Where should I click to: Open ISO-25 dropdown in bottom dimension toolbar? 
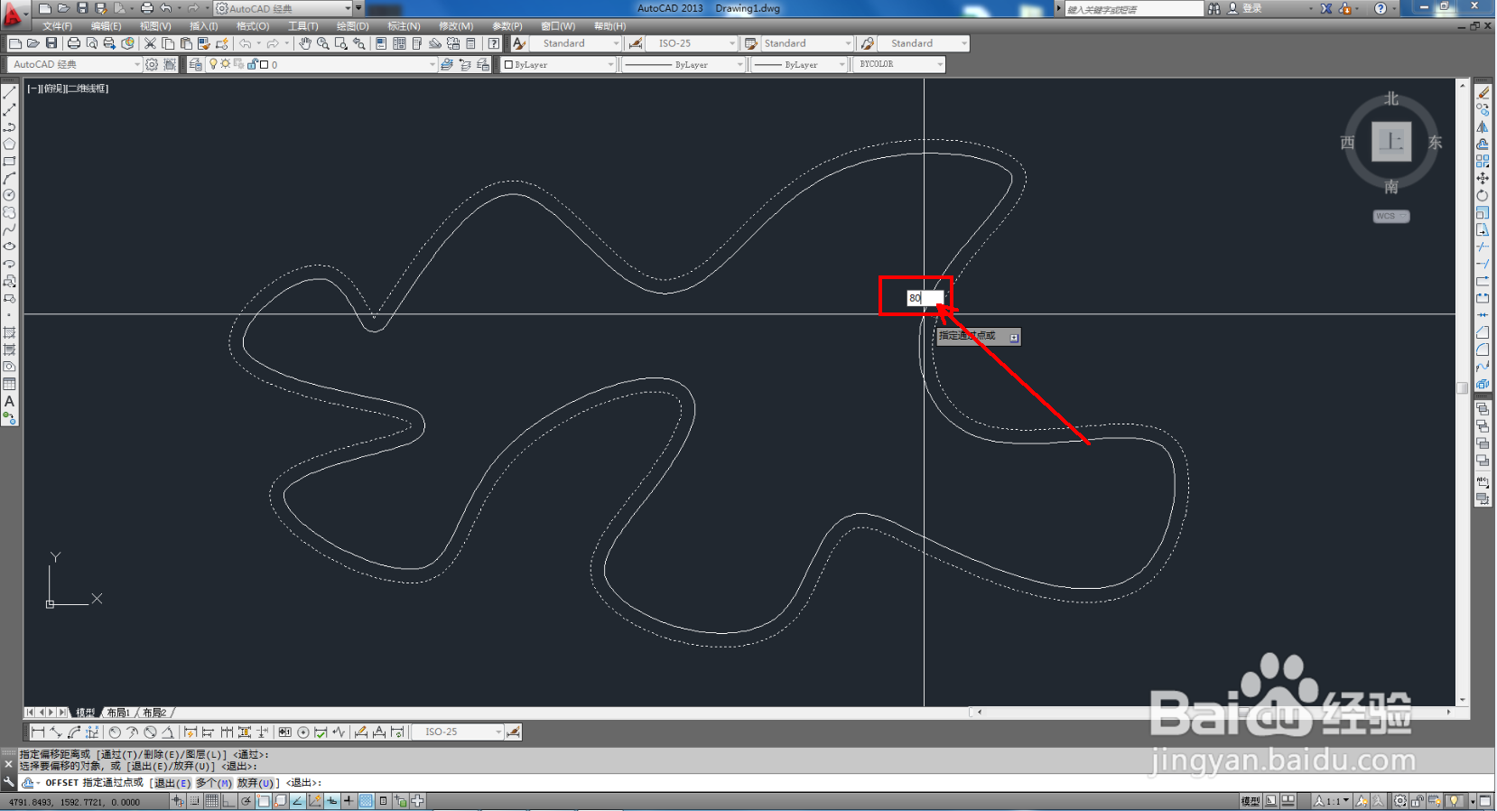458,732
